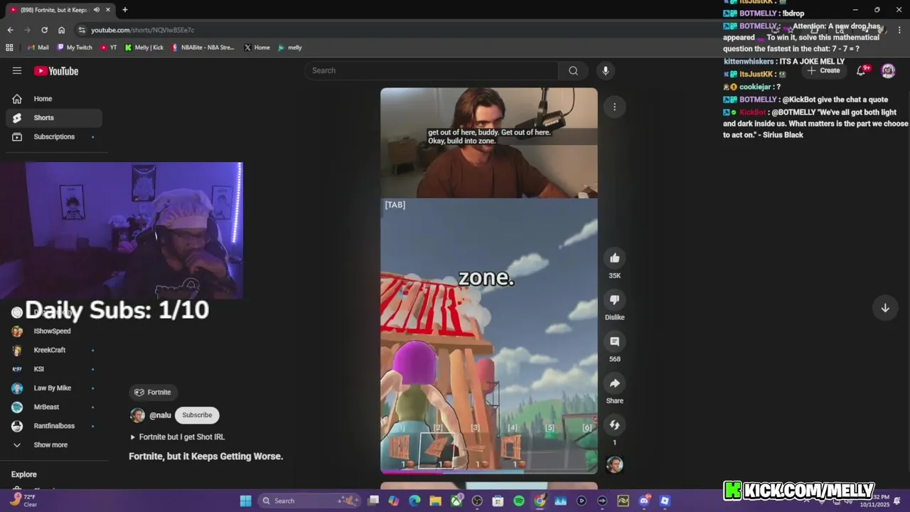This screenshot has height=512, width=910.
Task: Go to the next Short arrow
Action: 885,308
